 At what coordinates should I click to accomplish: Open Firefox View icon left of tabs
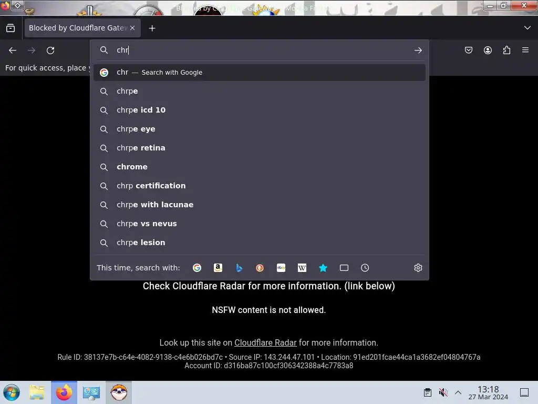(x=11, y=28)
